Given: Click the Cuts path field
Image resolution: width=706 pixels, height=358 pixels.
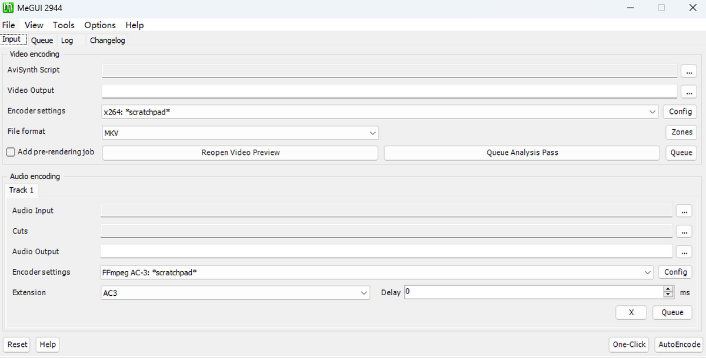Looking at the screenshot, I should [x=387, y=231].
